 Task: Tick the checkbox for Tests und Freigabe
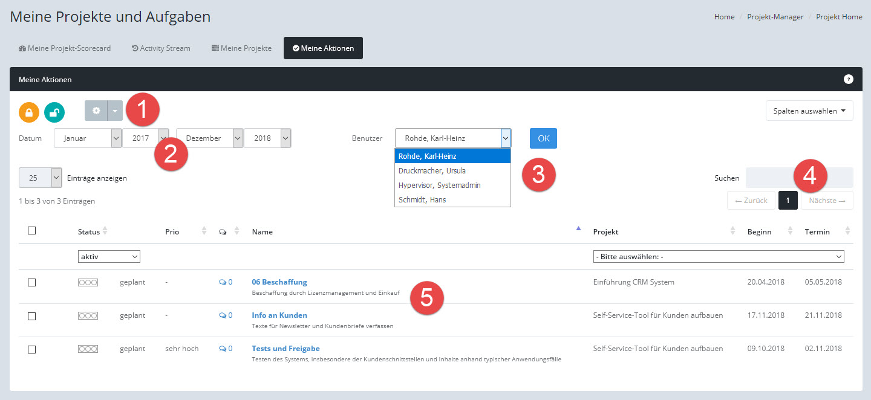click(32, 349)
